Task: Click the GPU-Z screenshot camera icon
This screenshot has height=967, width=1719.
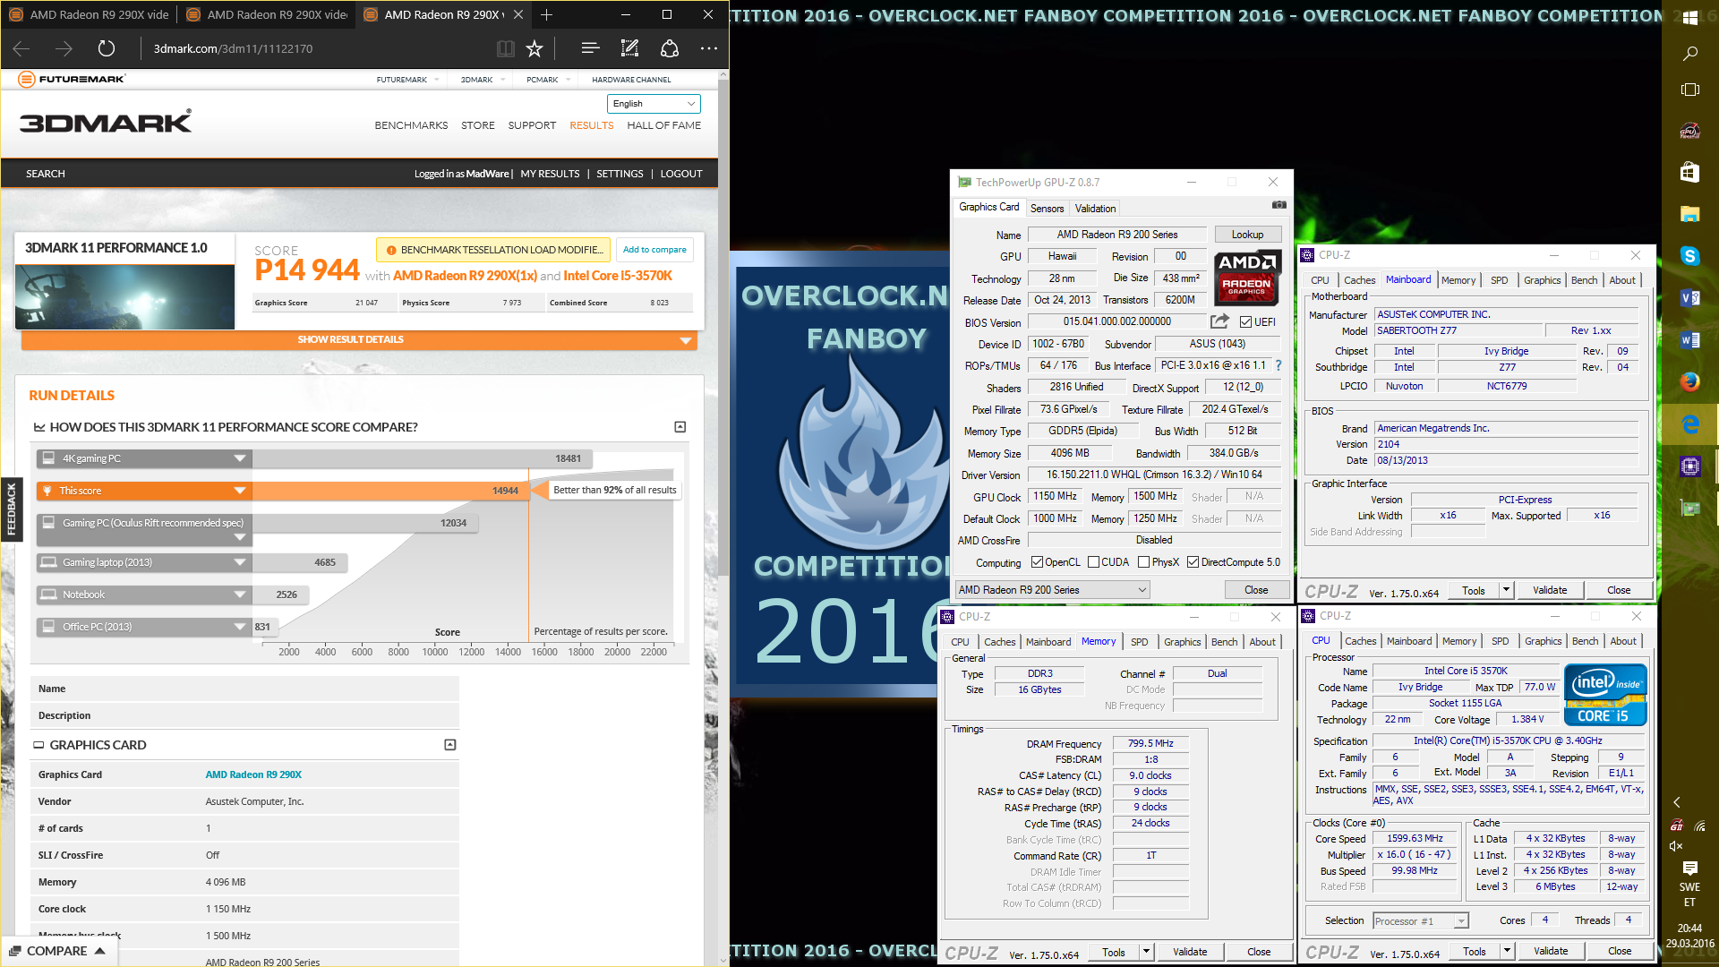Action: coord(1279,206)
